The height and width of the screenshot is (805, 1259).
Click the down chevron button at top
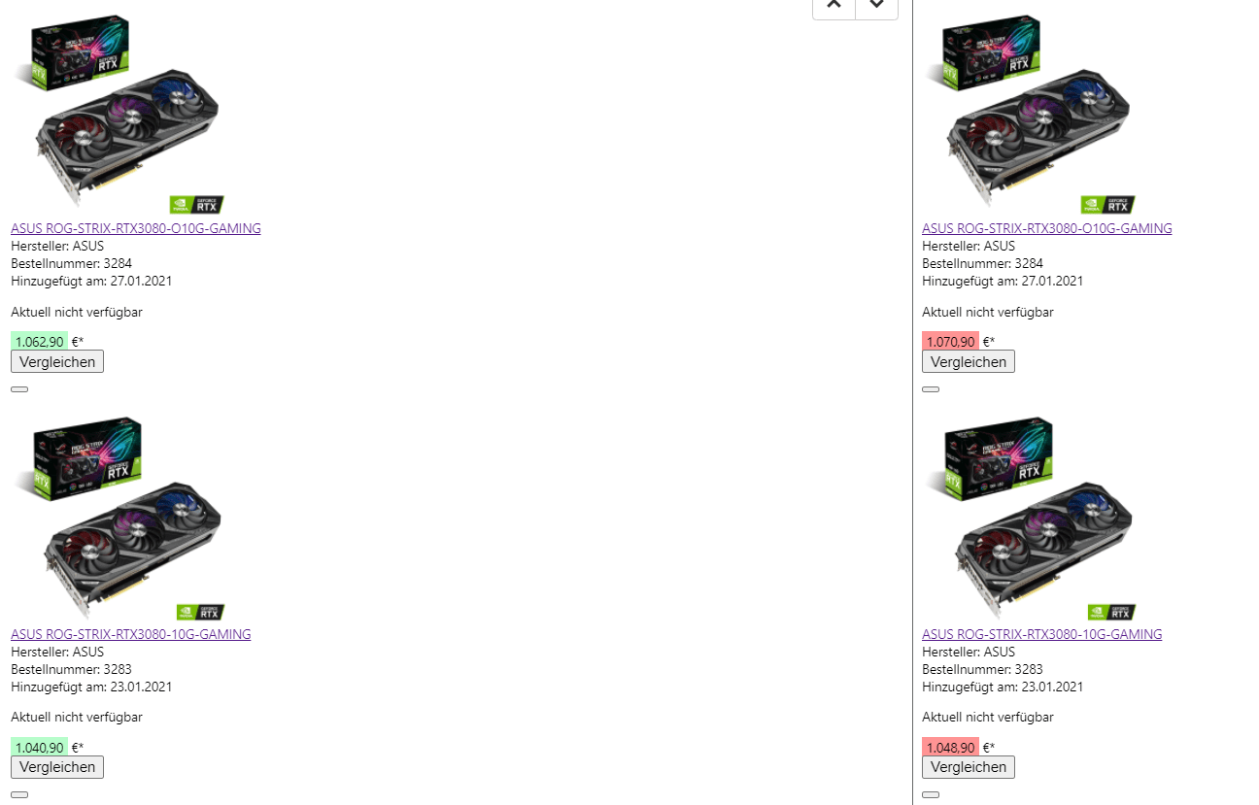click(x=877, y=7)
